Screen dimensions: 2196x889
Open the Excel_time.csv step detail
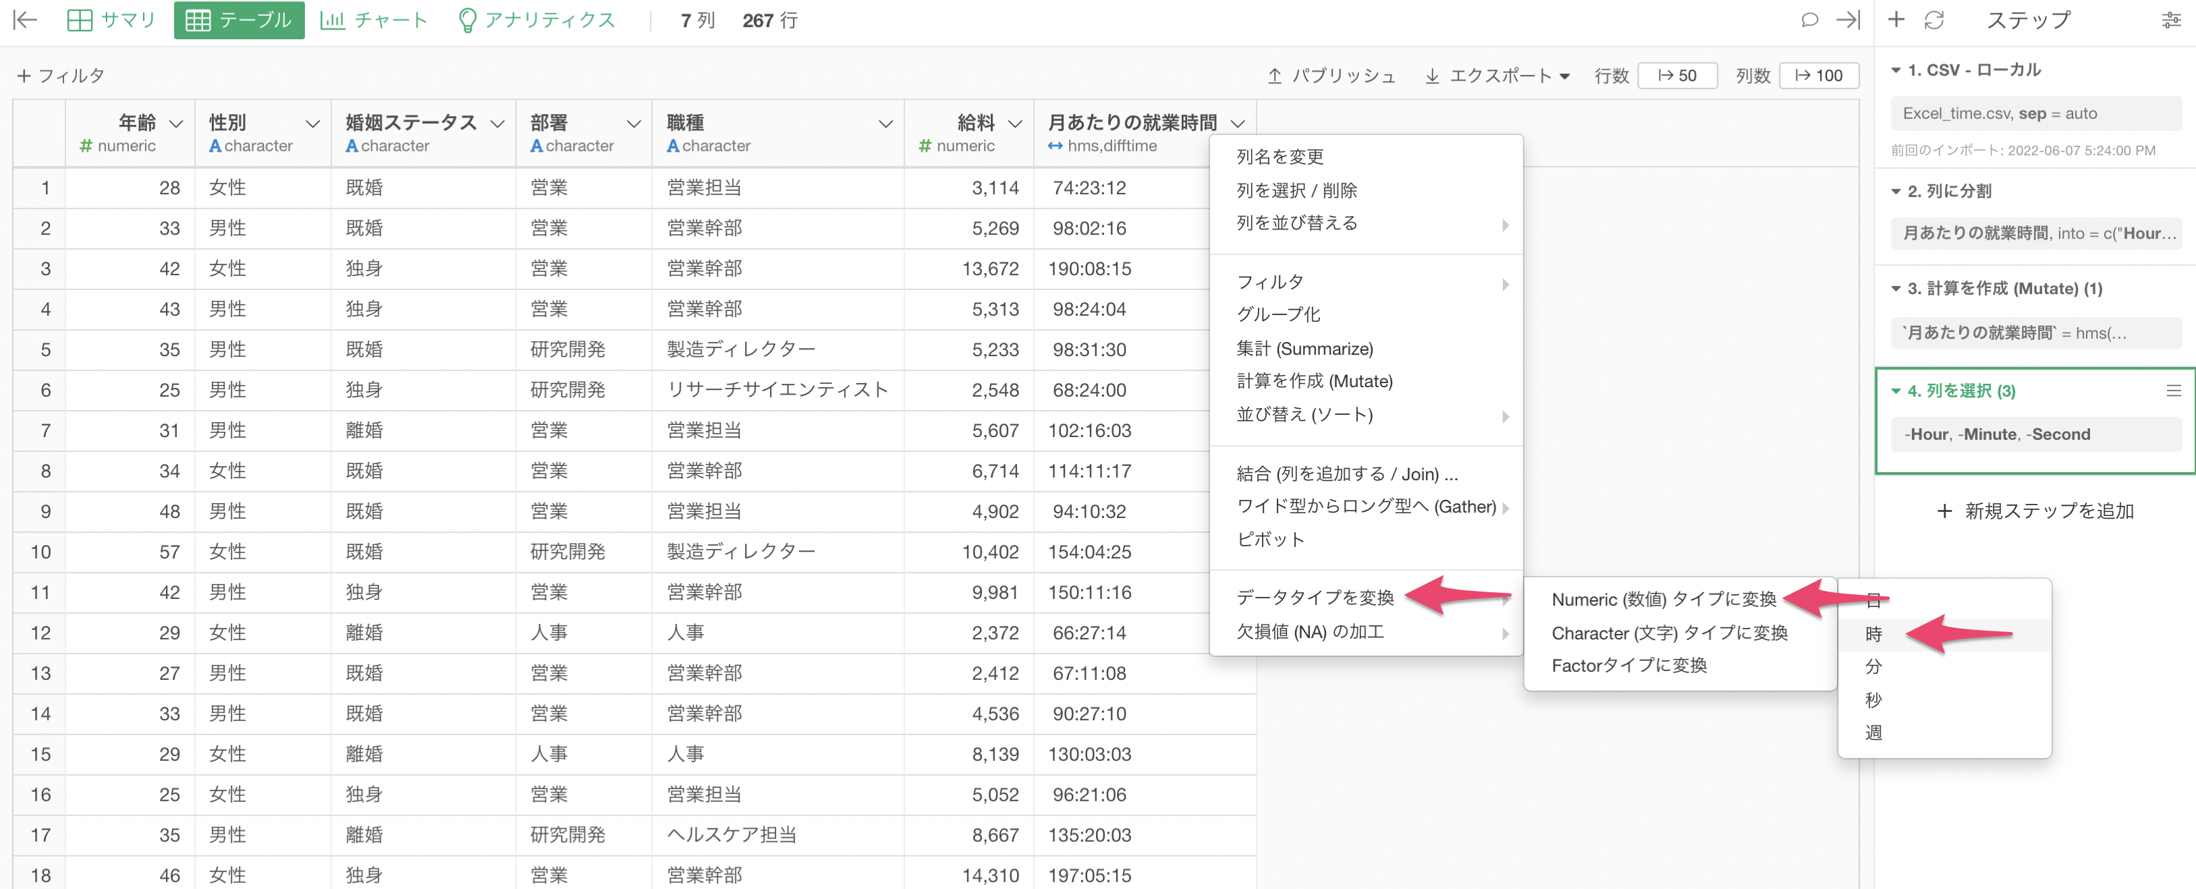tap(2036, 113)
